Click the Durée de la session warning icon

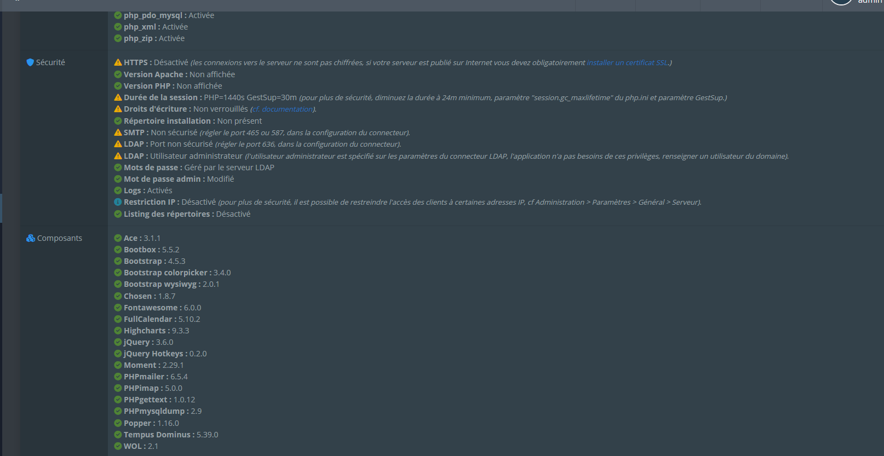coord(118,97)
